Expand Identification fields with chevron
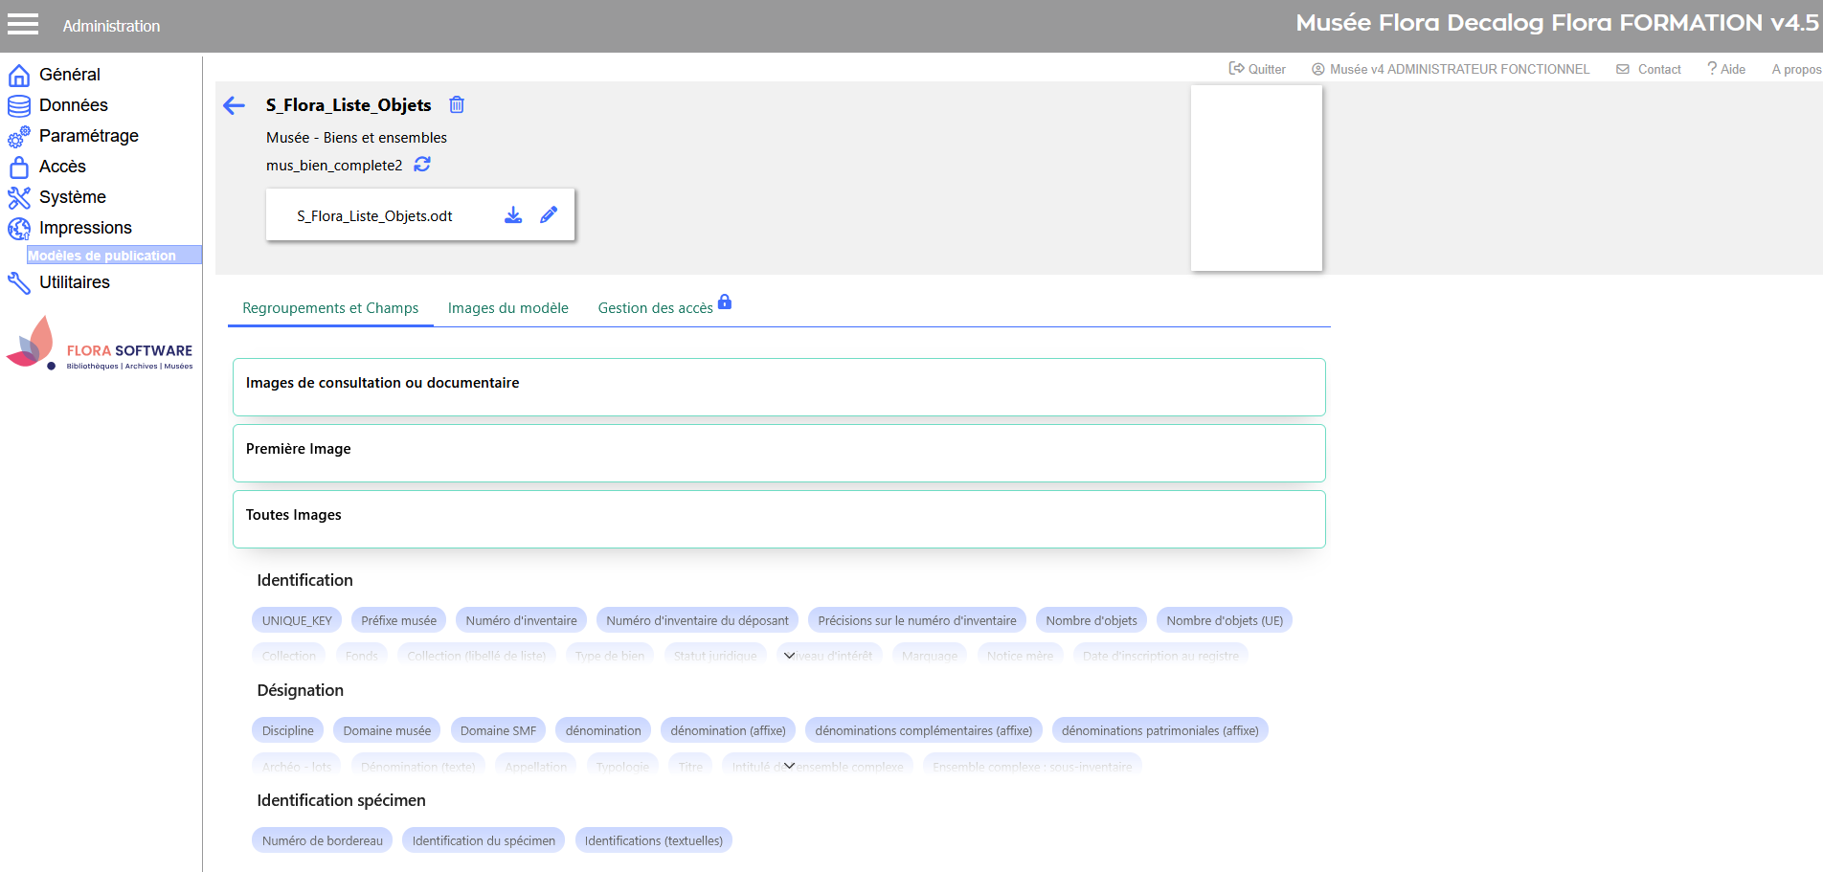Image resolution: width=1823 pixels, height=872 pixels. pyautogui.click(x=789, y=656)
